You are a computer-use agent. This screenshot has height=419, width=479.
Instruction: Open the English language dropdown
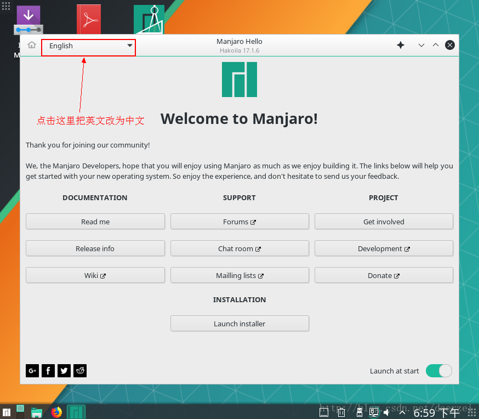point(88,46)
